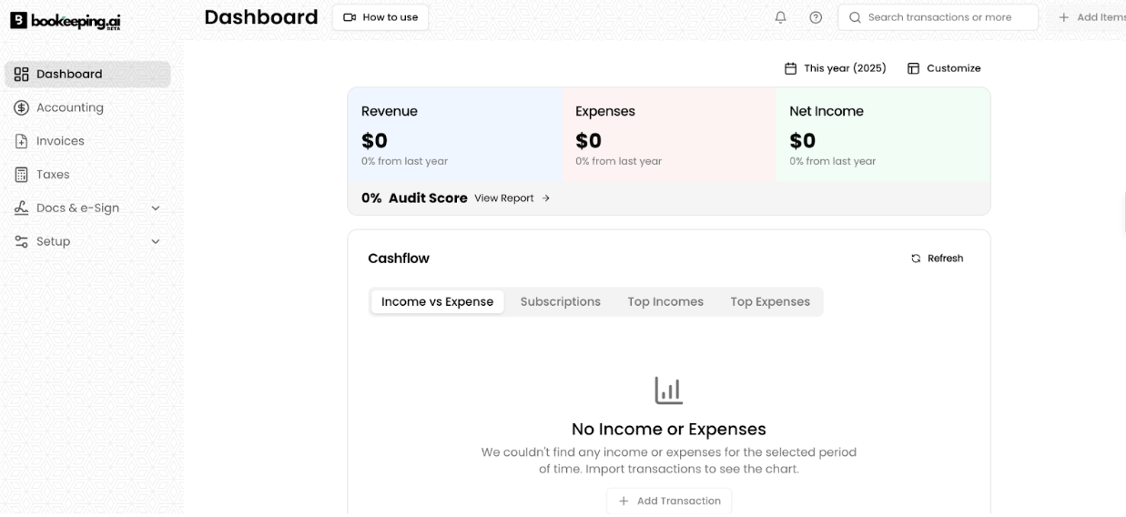Expand the Docs & e-Sign chevron
The height and width of the screenshot is (517, 1126).
pyautogui.click(x=156, y=208)
